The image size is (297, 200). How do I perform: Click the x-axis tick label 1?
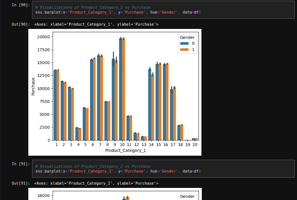pyautogui.click(x=57, y=145)
